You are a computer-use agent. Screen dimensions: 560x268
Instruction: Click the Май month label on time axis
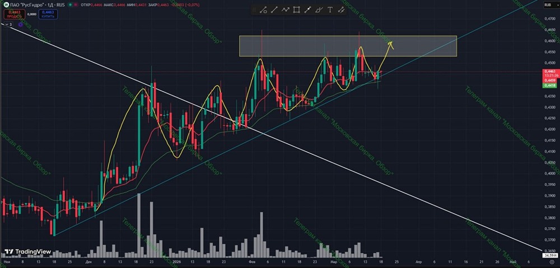(x=513, y=261)
